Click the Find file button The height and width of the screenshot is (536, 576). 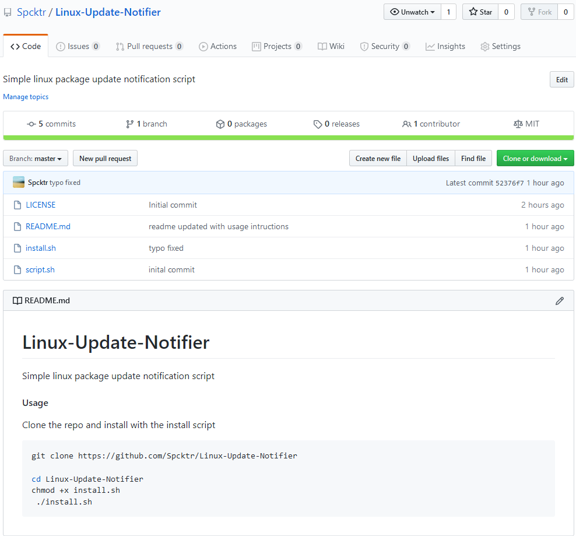point(473,159)
